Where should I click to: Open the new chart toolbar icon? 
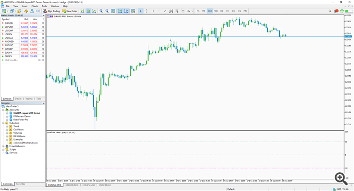4,11
